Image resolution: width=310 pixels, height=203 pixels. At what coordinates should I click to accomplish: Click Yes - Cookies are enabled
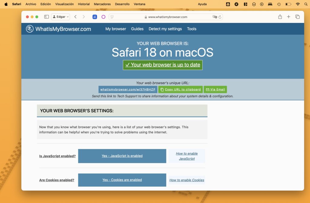(122, 180)
